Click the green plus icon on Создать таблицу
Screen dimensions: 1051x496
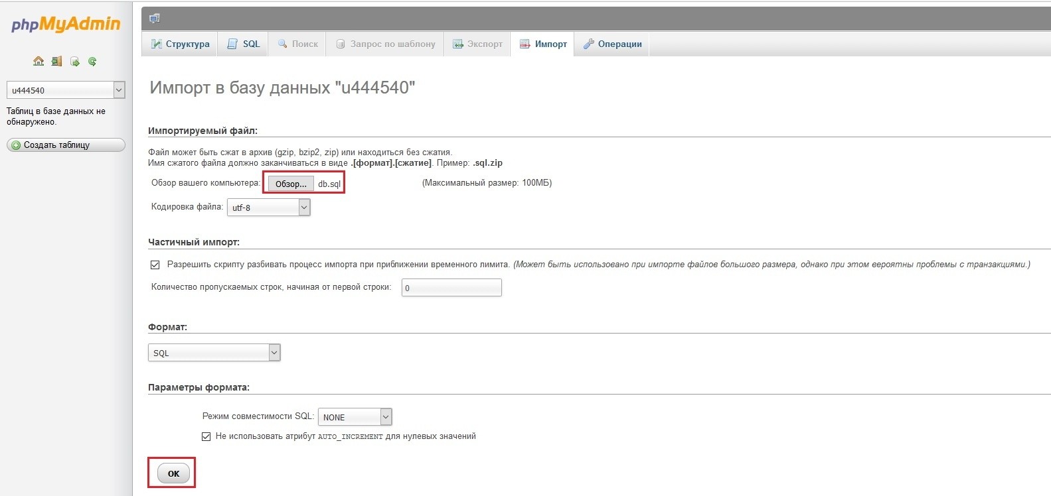[x=16, y=145]
